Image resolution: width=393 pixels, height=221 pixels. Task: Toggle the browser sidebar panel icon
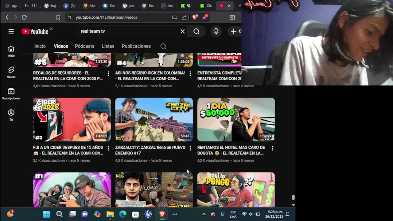point(232,17)
